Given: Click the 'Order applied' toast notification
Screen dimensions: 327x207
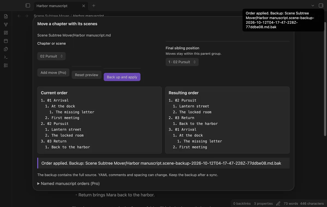Looking at the screenshot, I should point(283,20).
